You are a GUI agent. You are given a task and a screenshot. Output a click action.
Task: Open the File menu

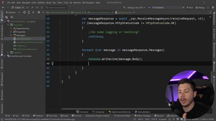tap(9, 3)
